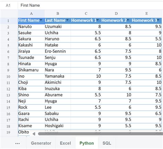Switch to the Excel sheet tab
Viewport: 163px width, 149px height.
pyautogui.click(x=65, y=143)
